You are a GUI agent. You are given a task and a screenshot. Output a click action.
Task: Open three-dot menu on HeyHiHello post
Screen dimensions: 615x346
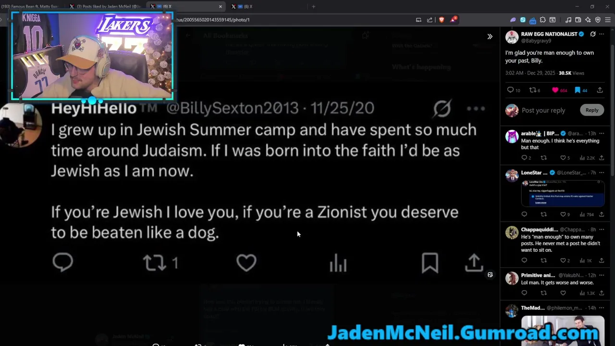point(476,109)
